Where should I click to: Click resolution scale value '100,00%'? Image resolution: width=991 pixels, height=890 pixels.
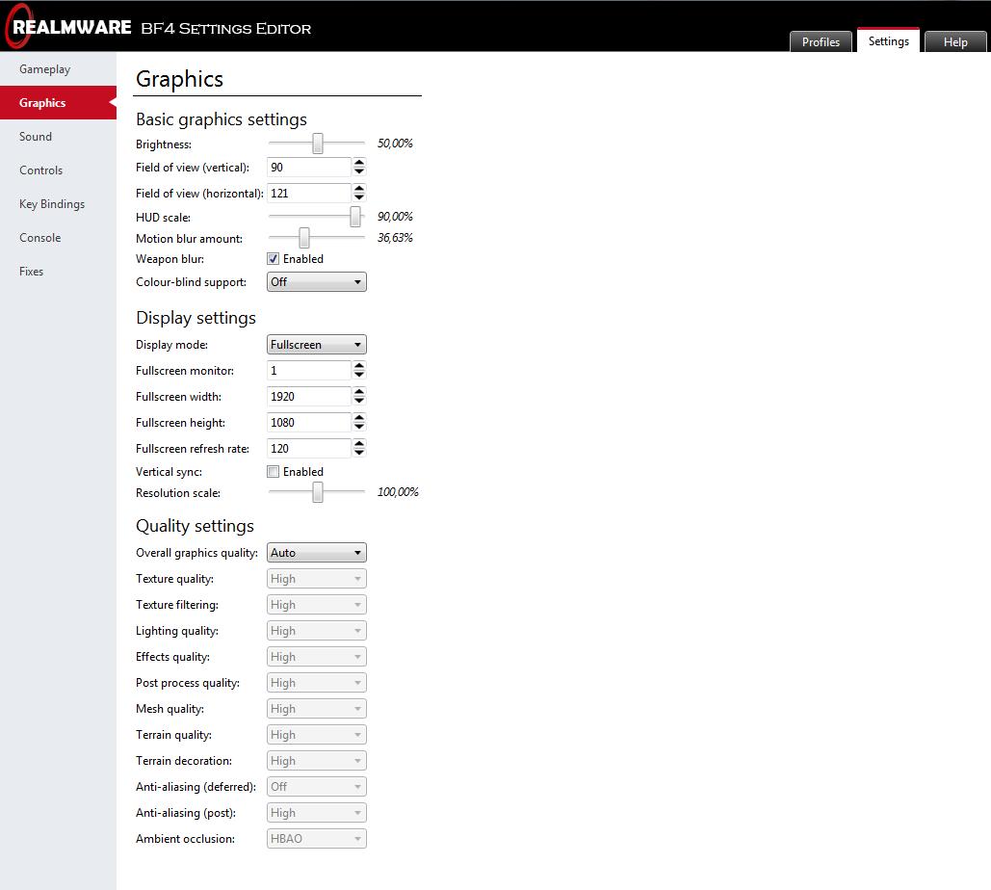[x=398, y=492]
